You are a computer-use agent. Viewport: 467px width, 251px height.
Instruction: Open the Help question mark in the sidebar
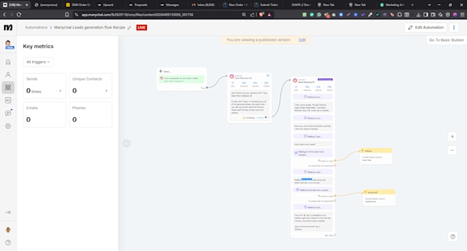(8, 242)
